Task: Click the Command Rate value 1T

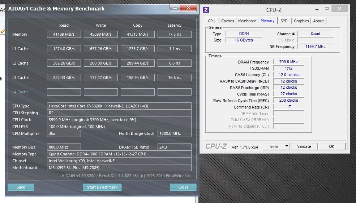Action: [x=288, y=107]
